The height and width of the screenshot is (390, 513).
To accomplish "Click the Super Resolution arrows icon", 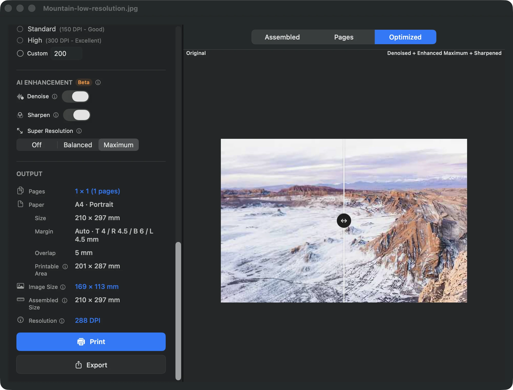I will click(20, 131).
